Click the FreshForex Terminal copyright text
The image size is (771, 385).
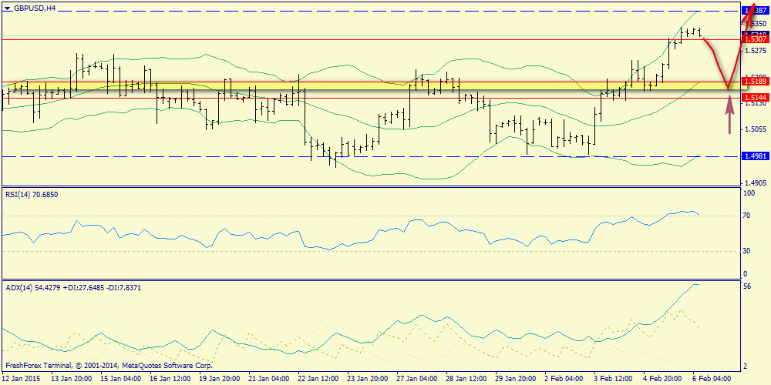coord(108,366)
